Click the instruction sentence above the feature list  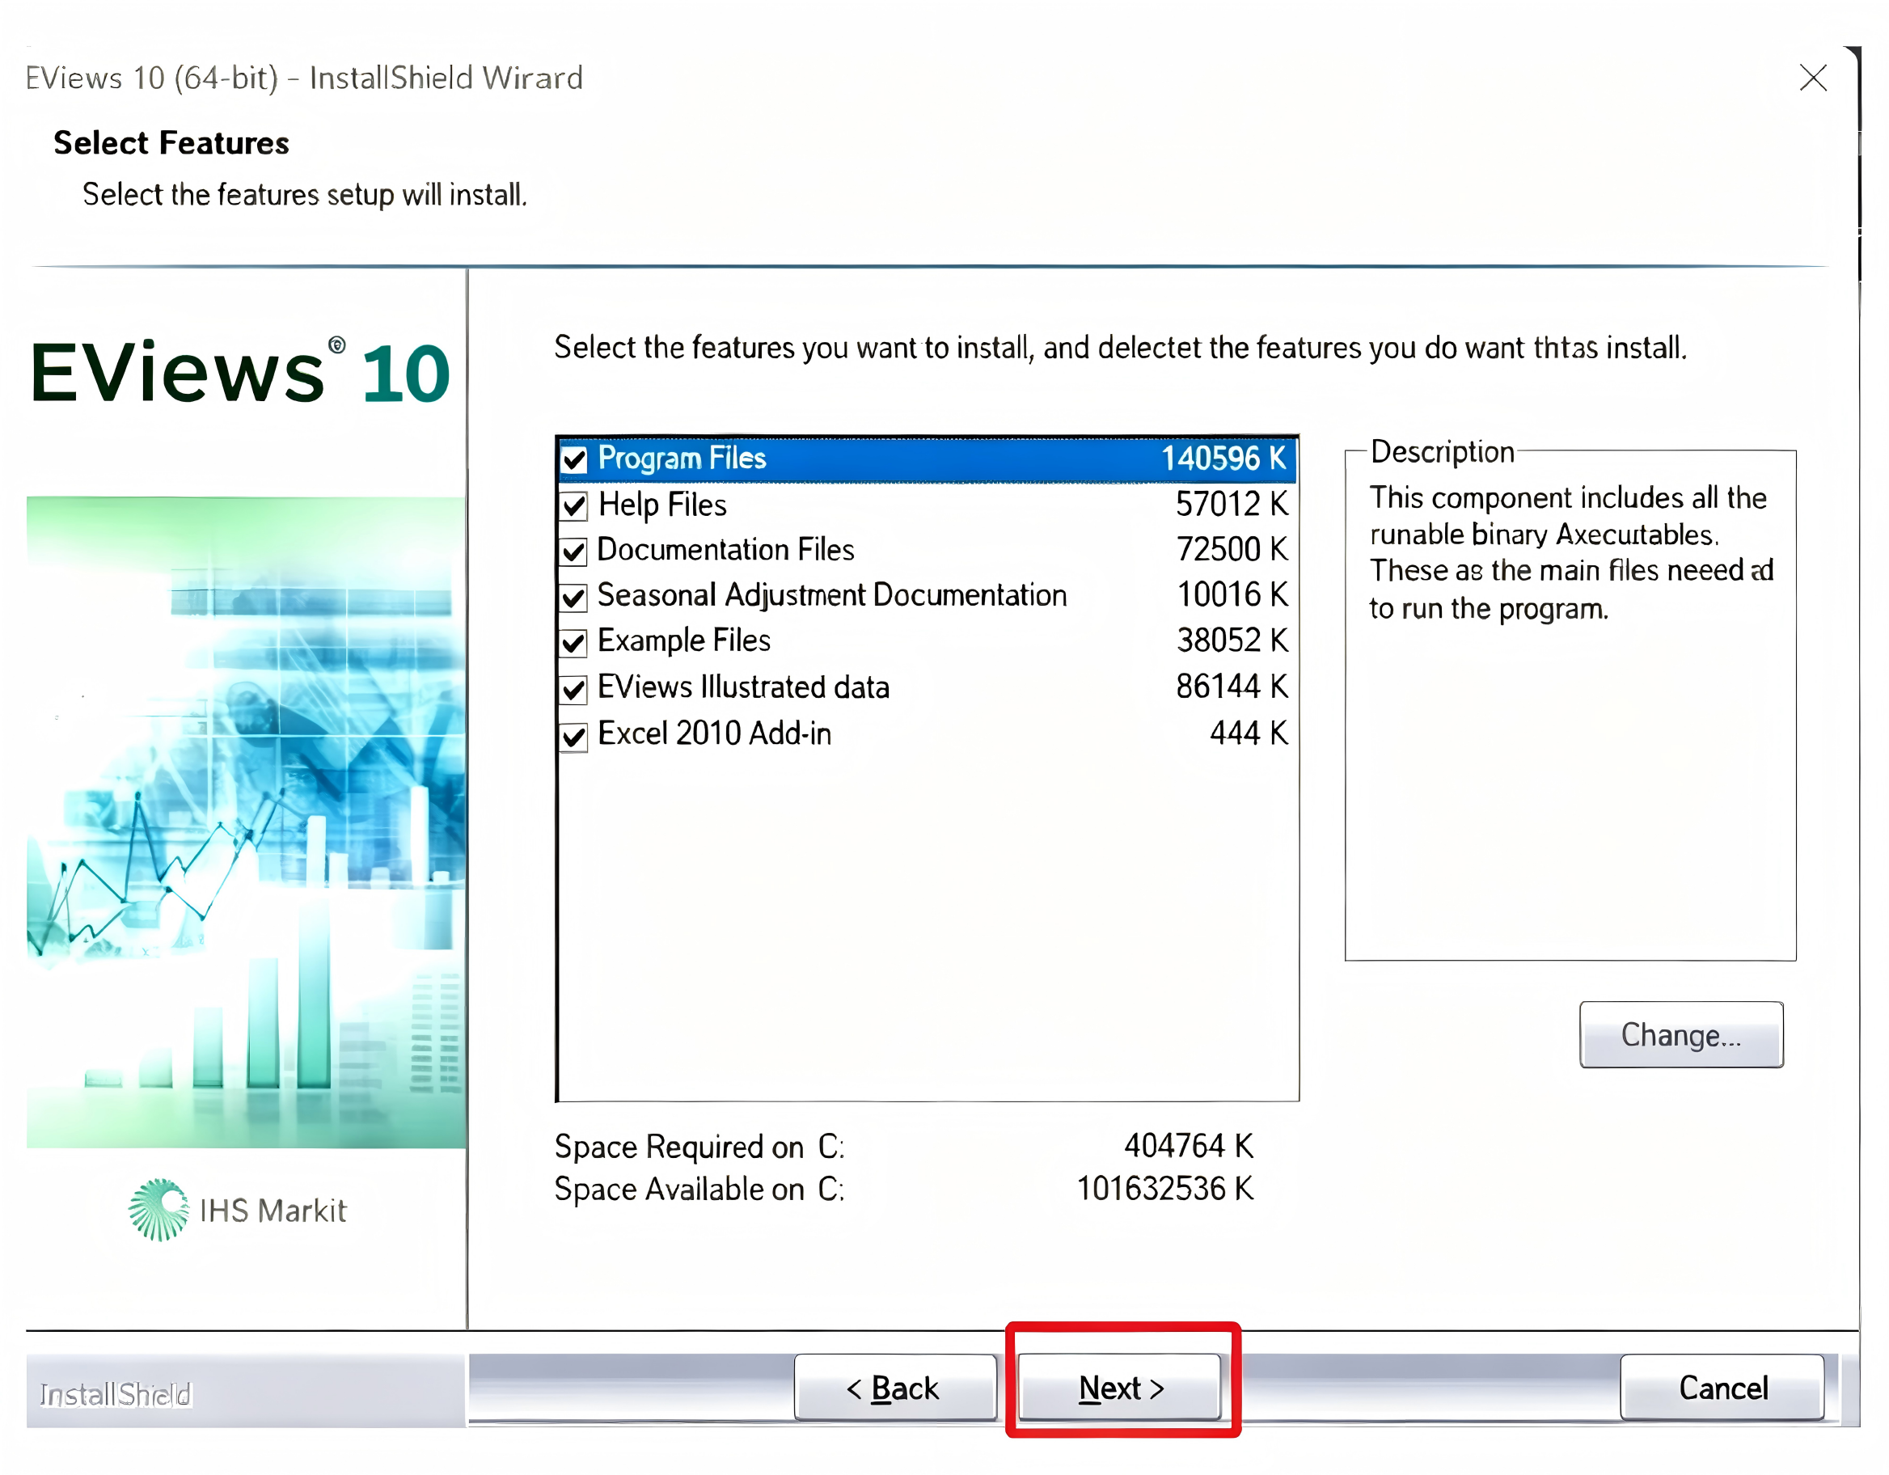tap(1120, 348)
